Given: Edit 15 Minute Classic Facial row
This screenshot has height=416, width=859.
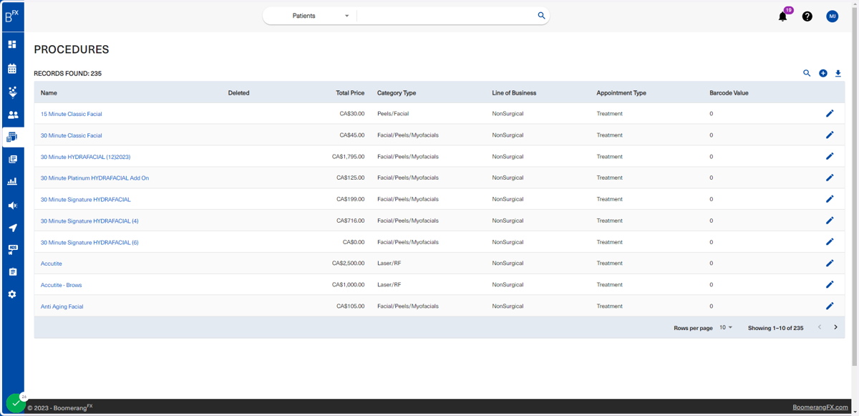Looking at the screenshot, I should tap(830, 113).
